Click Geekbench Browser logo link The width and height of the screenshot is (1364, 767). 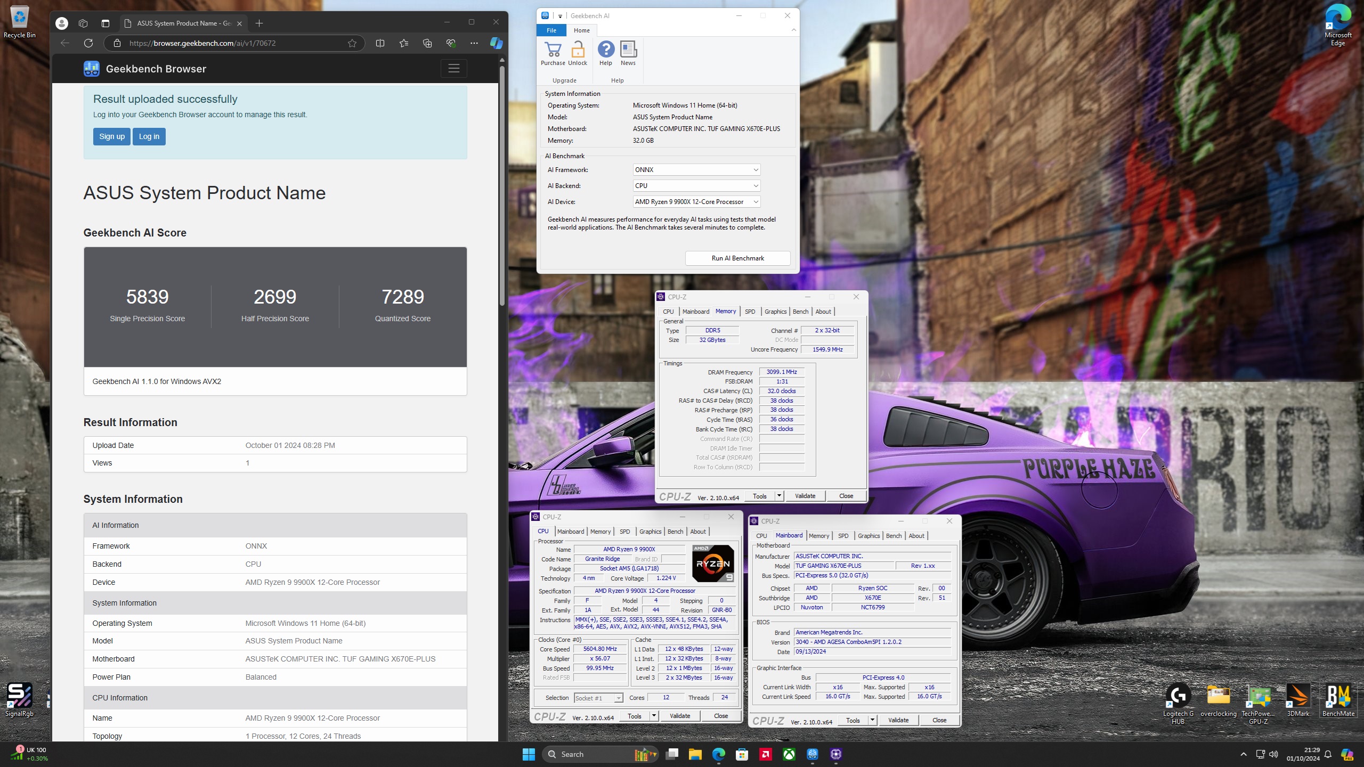coord(145,69)
